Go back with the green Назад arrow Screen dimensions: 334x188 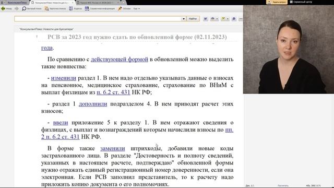point(6,9)
